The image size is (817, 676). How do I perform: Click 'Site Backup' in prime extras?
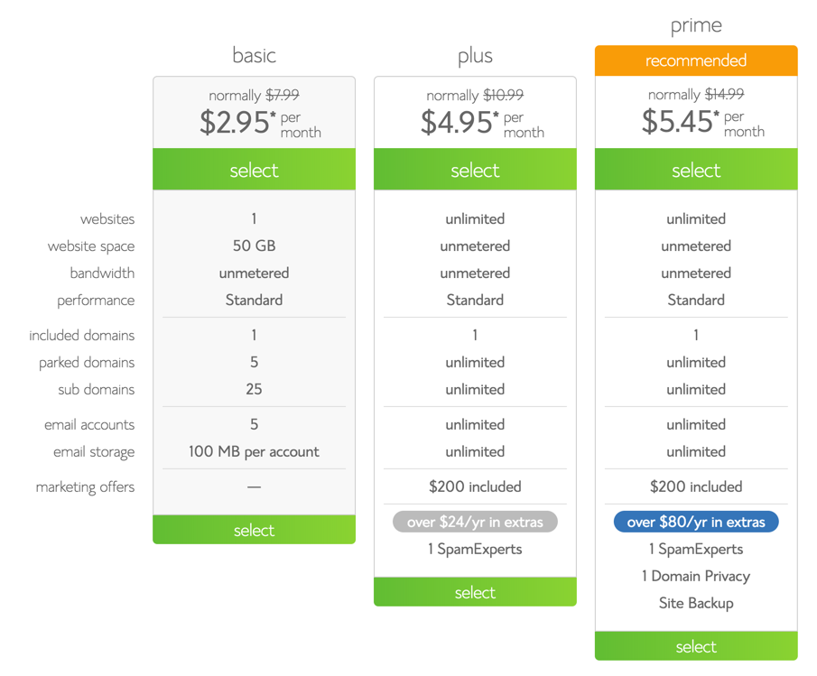coord(696,603)
